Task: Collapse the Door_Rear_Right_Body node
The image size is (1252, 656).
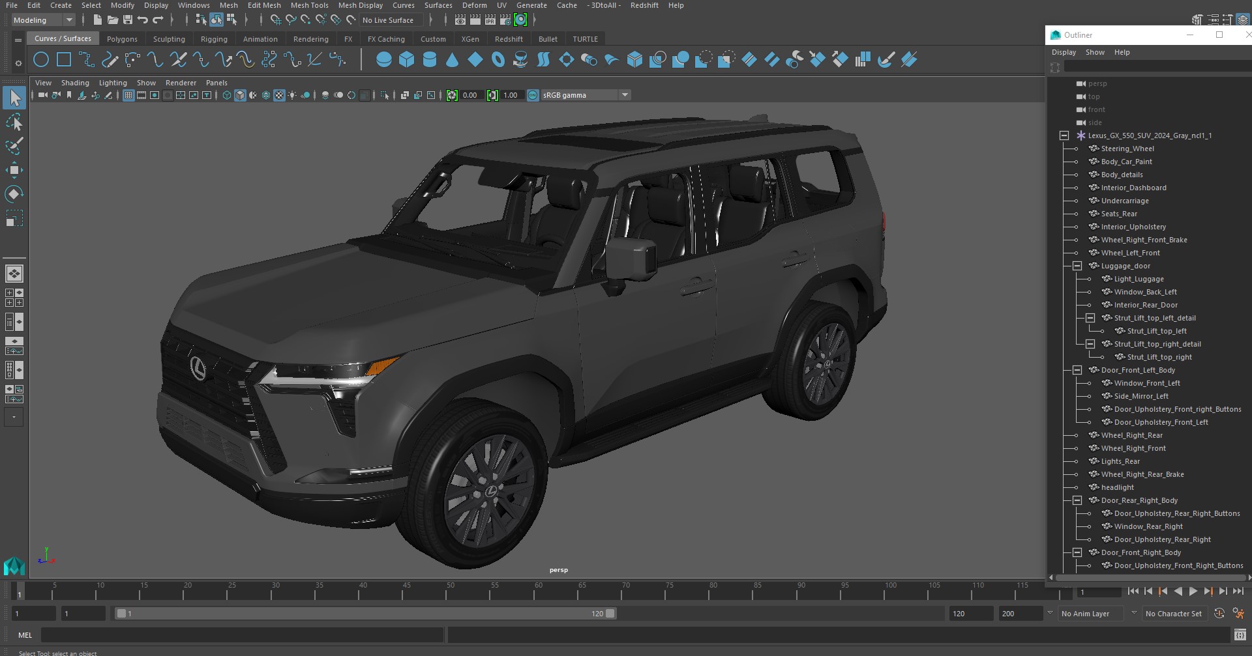Action: point(1077,500)
